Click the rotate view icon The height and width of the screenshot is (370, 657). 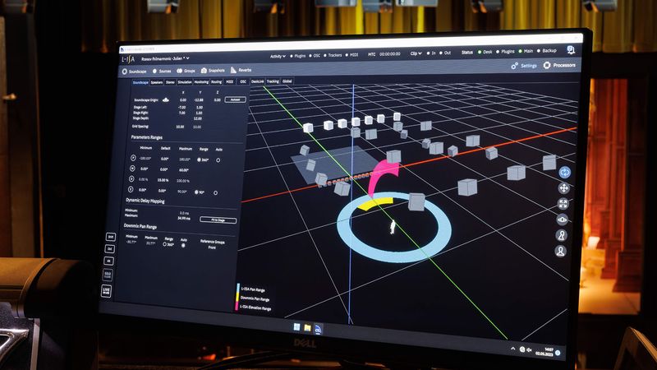564,173
